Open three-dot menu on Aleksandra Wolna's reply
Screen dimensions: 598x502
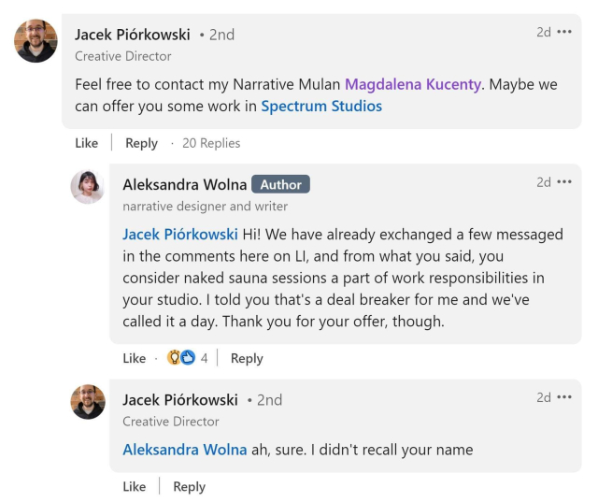(564, 182)
